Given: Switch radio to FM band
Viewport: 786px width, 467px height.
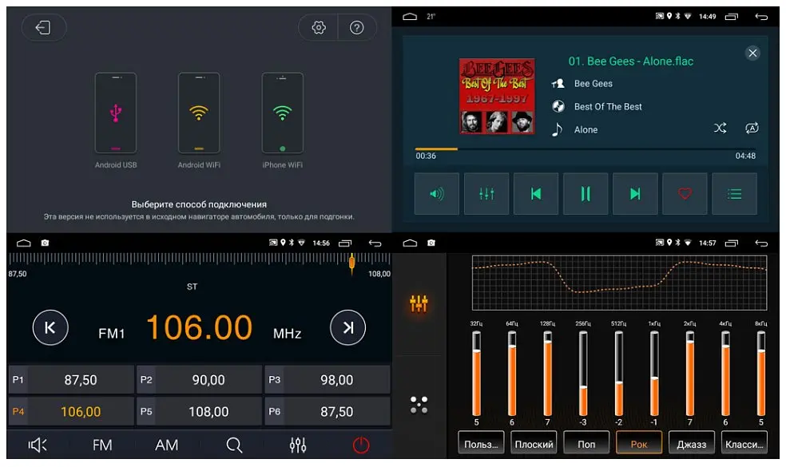Looking at the screenshot, I should (102, 445).
